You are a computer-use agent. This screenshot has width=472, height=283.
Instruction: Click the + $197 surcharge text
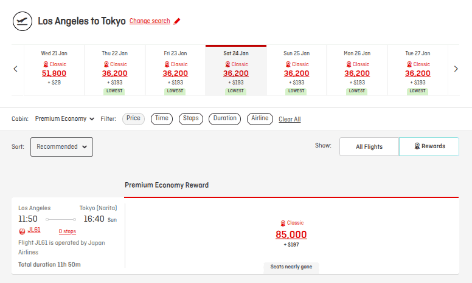[291, 245]
